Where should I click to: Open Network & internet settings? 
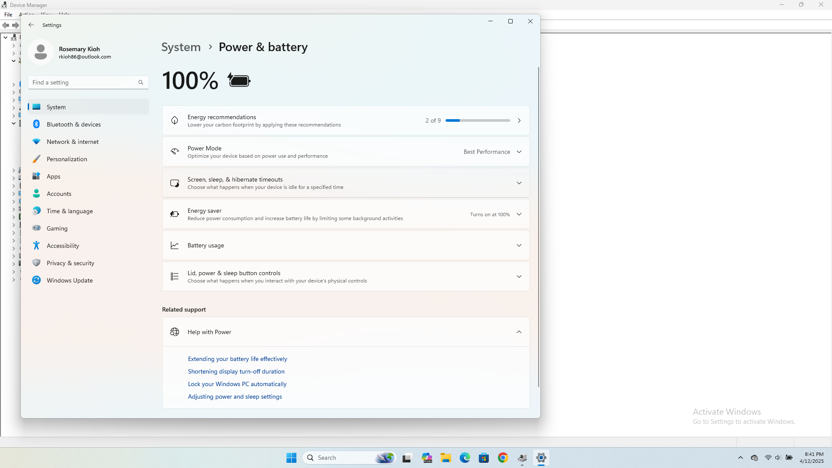(x=88, y=142)
